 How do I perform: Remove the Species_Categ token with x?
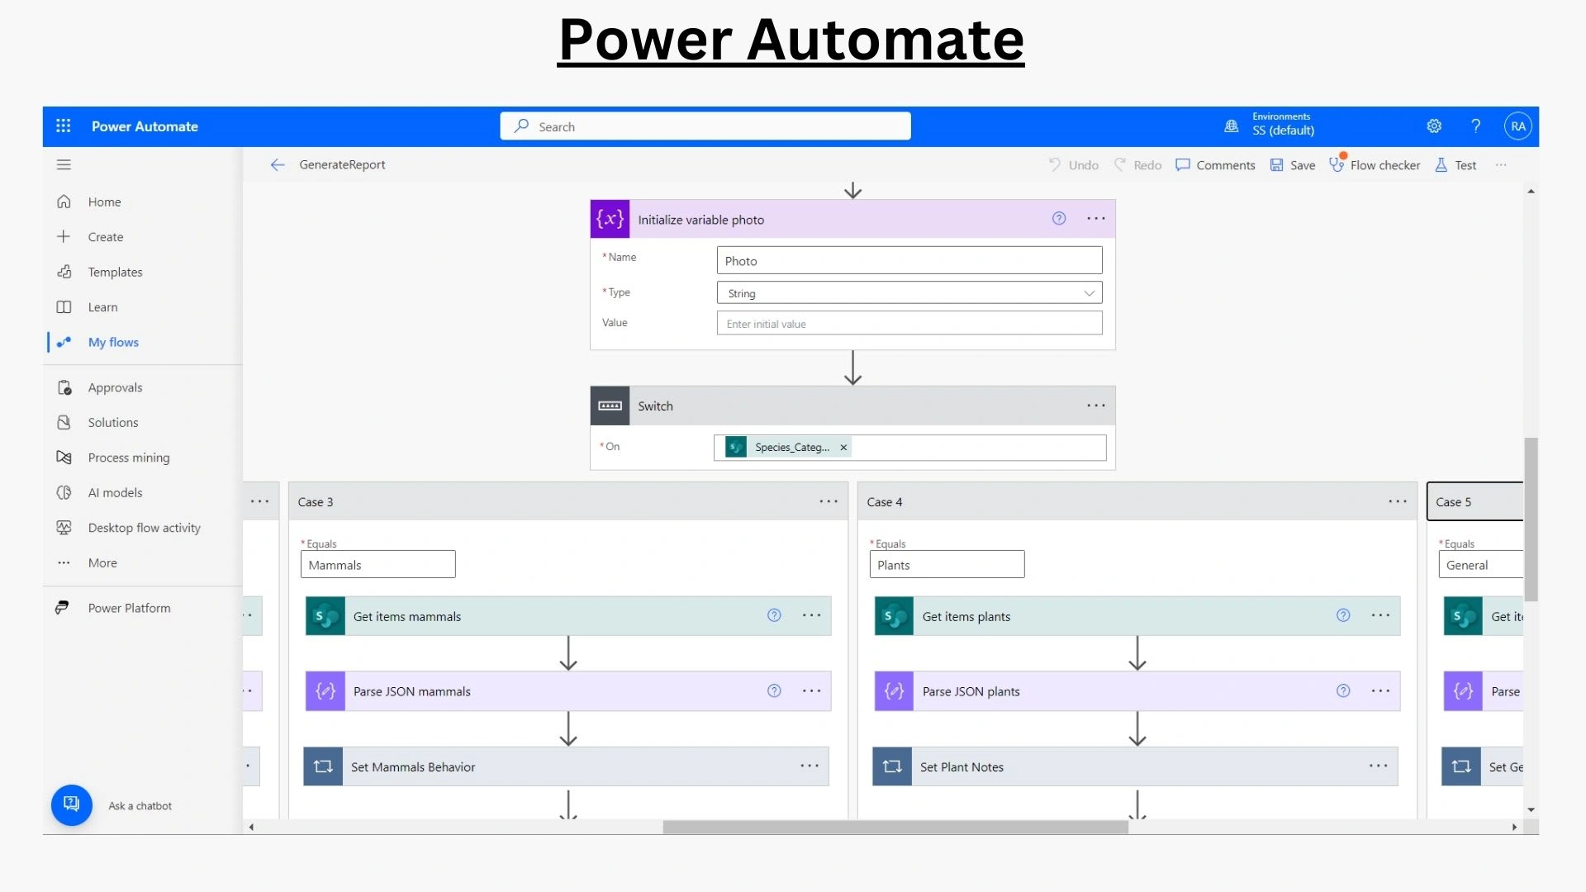click(x=843, y=448)
